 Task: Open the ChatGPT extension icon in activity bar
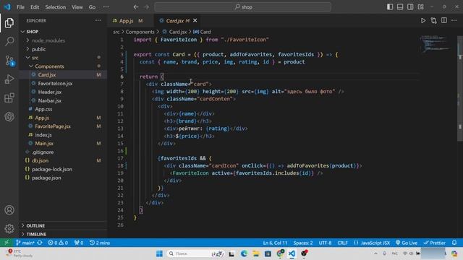point(9,116)
